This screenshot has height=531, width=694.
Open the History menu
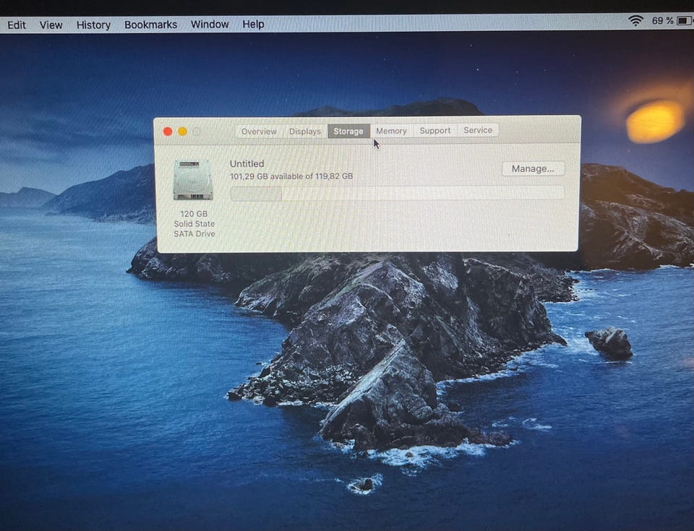pyautogui.click(x=93, y=25)
